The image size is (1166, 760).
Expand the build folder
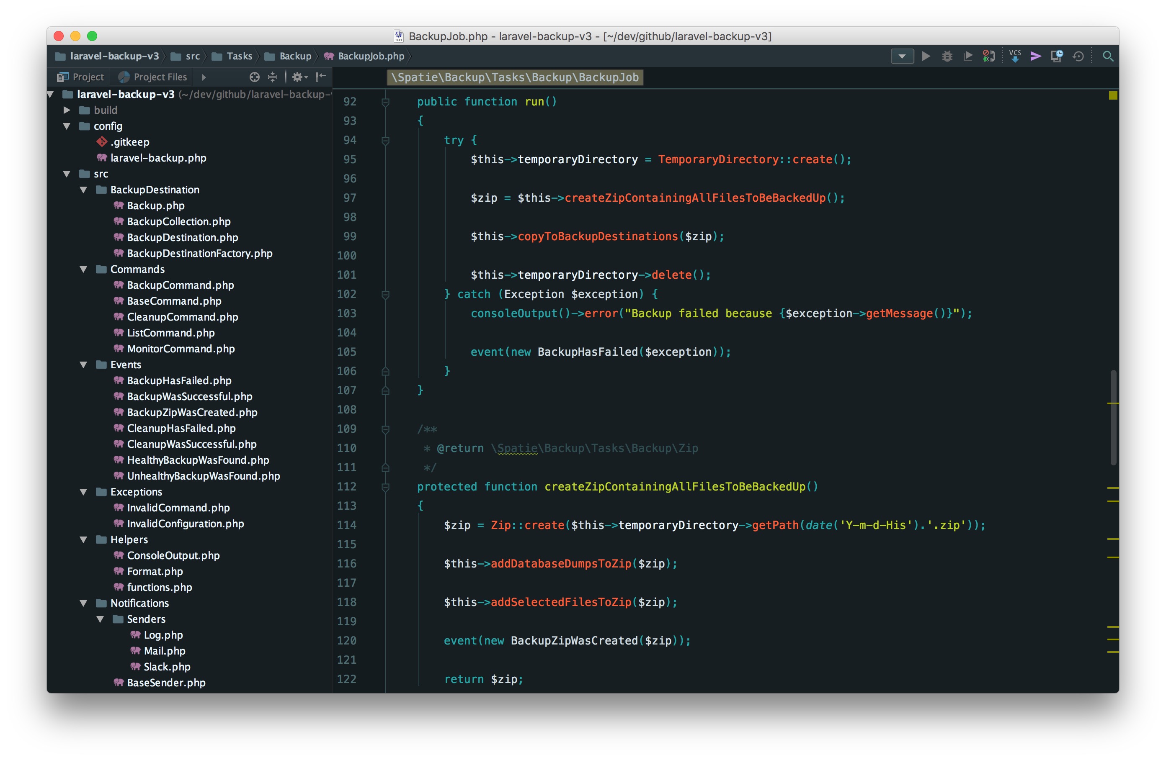click(x=67, y=110)
